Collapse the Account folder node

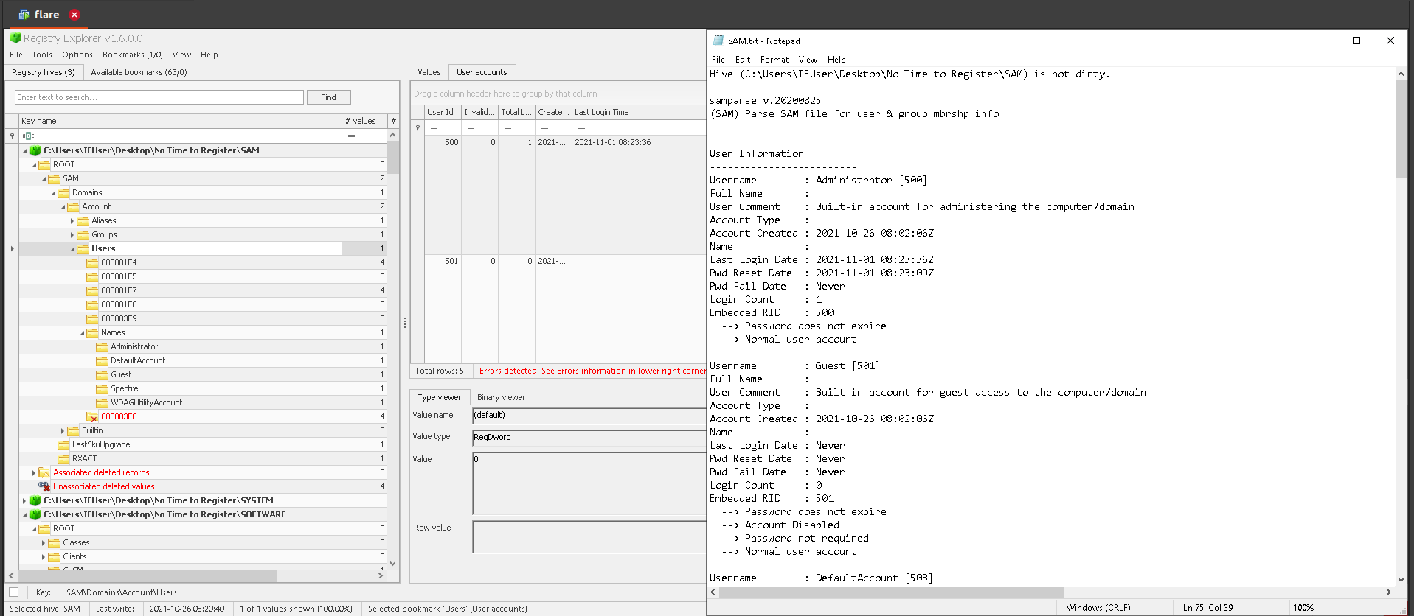63,206
